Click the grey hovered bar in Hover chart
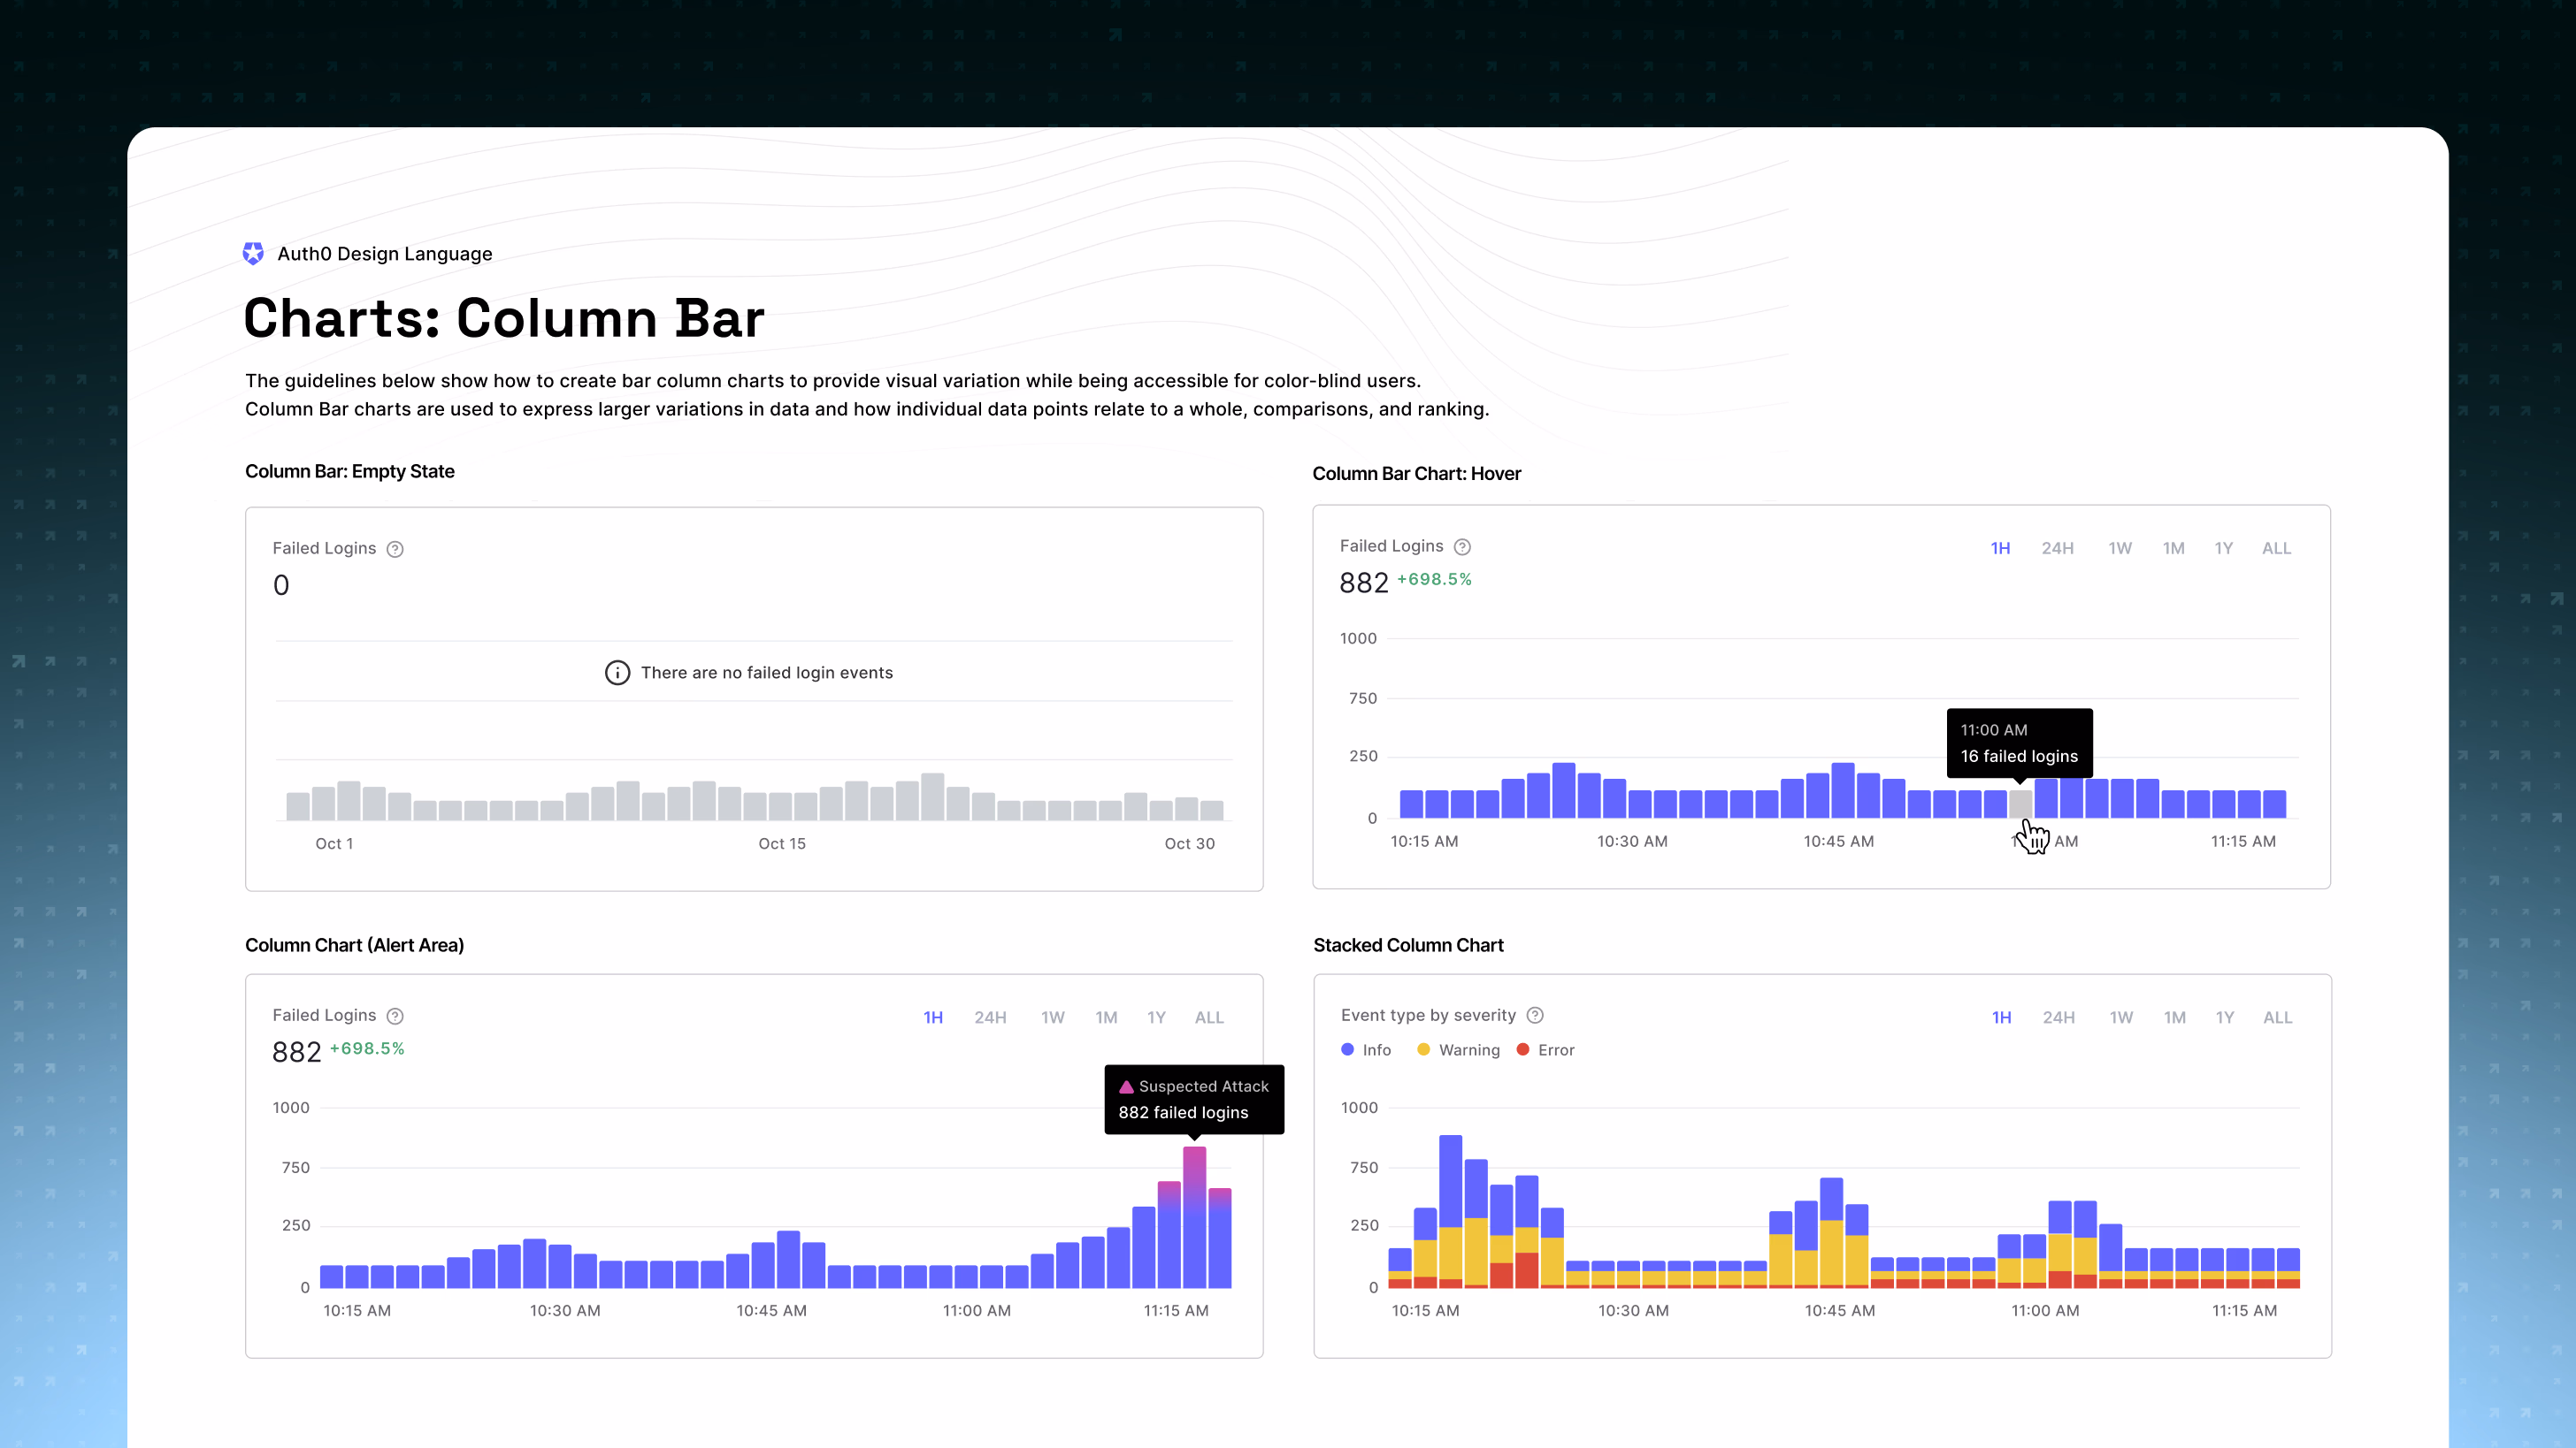 click(2020, 804)
